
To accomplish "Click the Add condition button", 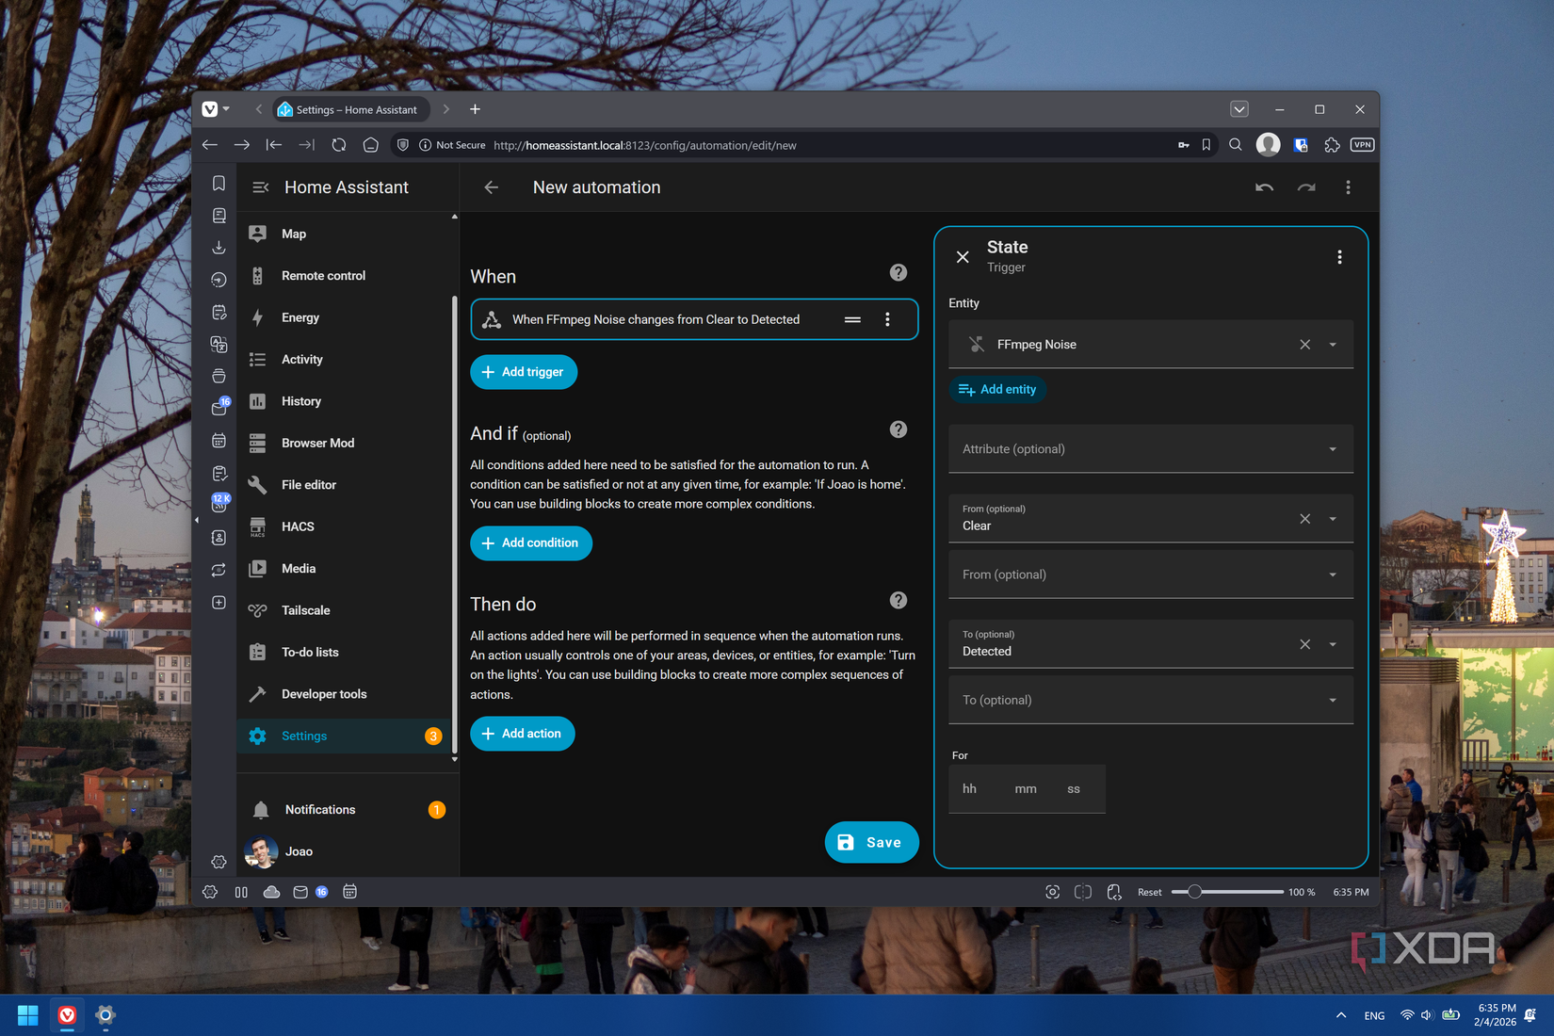I will [531, 543].
